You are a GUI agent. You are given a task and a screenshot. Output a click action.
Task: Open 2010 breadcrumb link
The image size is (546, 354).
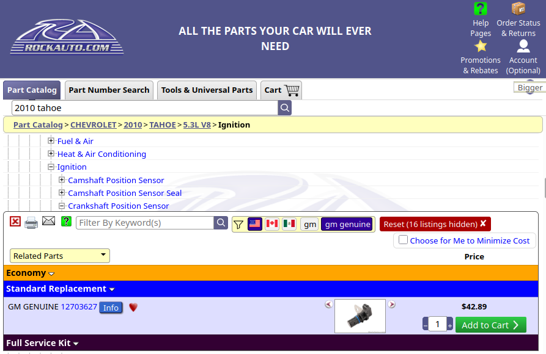[133, 125]
